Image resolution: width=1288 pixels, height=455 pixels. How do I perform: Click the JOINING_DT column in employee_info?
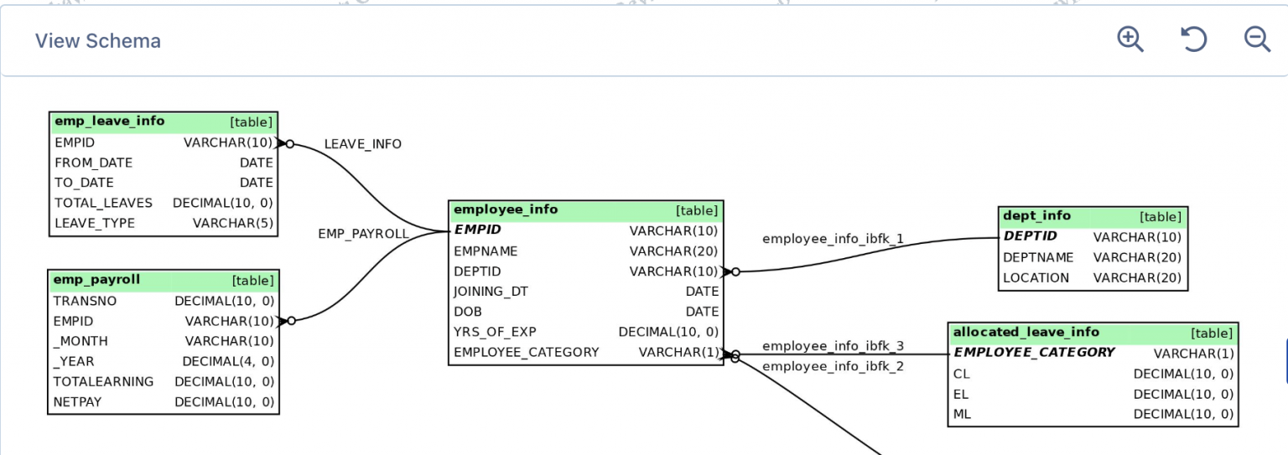click(x=491, y=292)
